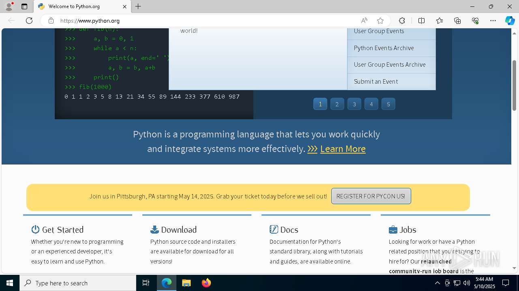This screenshot has height=291, width=519.
Task: Open File Explorer from taskbar
Action: (x=186, y=283)
